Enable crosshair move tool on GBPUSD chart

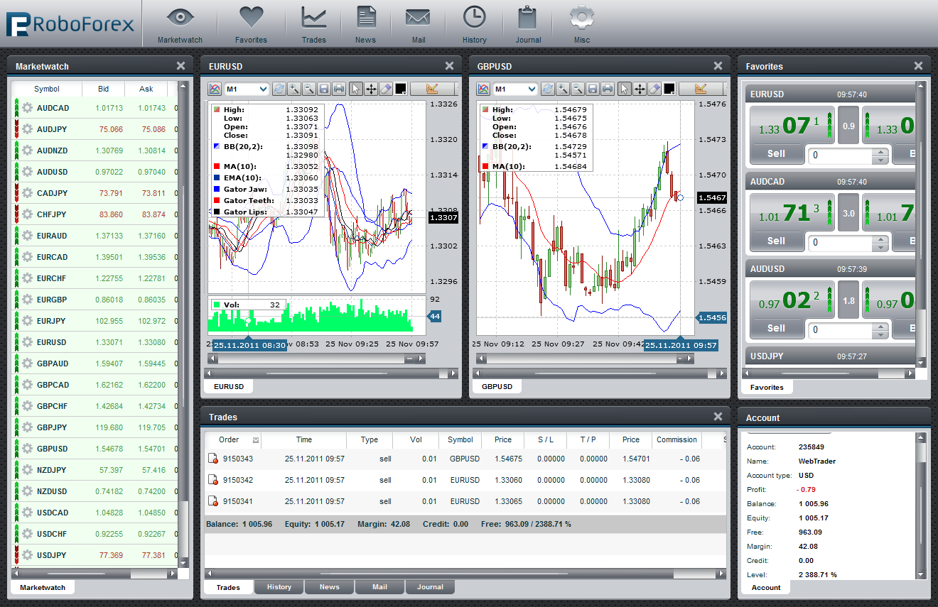point(640,89)
